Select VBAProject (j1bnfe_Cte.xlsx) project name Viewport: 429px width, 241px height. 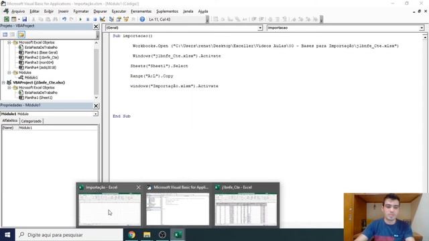39,82
